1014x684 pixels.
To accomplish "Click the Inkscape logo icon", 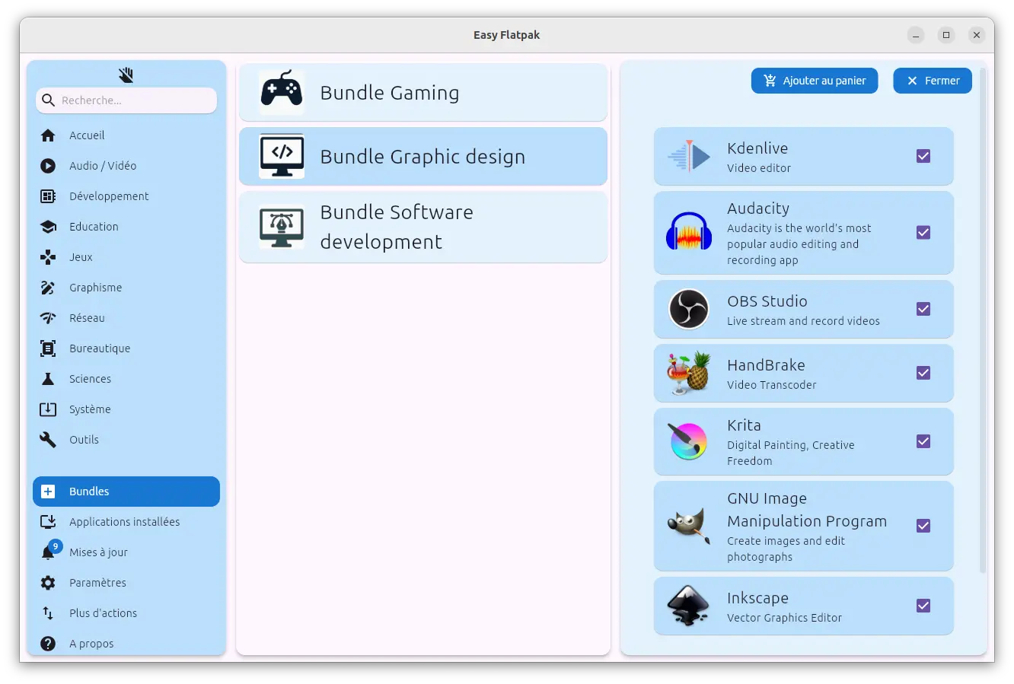I will [x=689, y=606].
